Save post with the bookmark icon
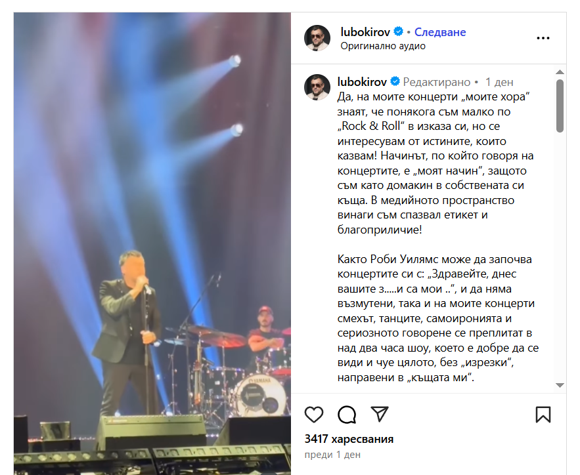 [x=543, y=415]
